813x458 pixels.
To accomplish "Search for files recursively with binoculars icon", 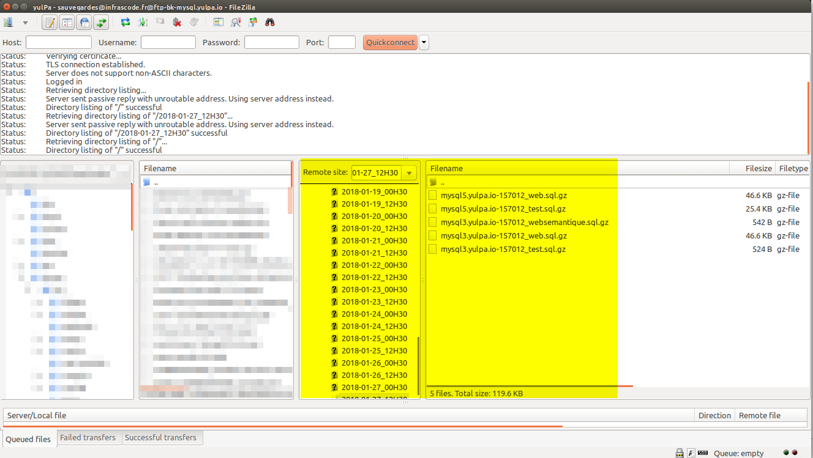I will (270, 23).
